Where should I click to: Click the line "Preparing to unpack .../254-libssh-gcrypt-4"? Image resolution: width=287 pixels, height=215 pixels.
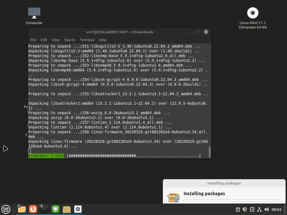click(118, 80)
